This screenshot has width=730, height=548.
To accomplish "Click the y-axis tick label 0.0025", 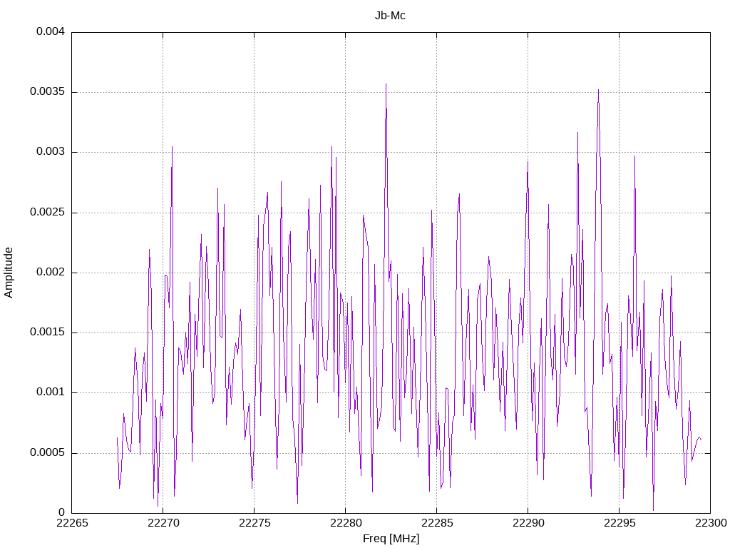I will coord(48,213).
